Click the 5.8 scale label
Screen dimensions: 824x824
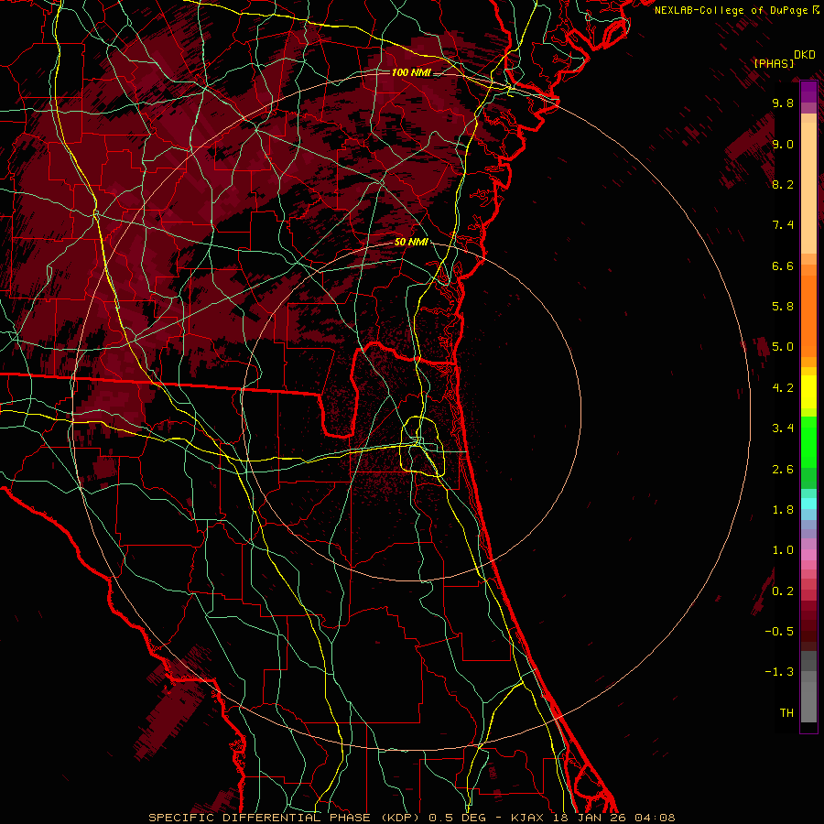pos(783,307)
